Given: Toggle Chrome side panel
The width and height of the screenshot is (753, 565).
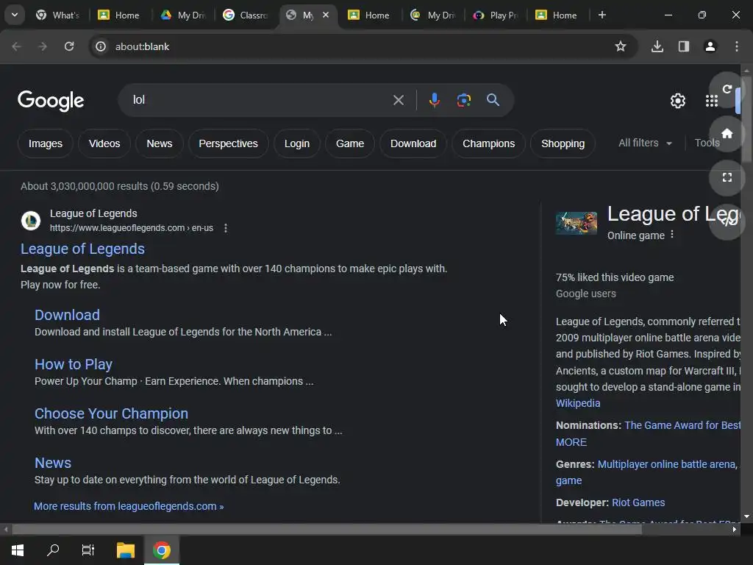Looking at the screenshot, I should [683, 46].
